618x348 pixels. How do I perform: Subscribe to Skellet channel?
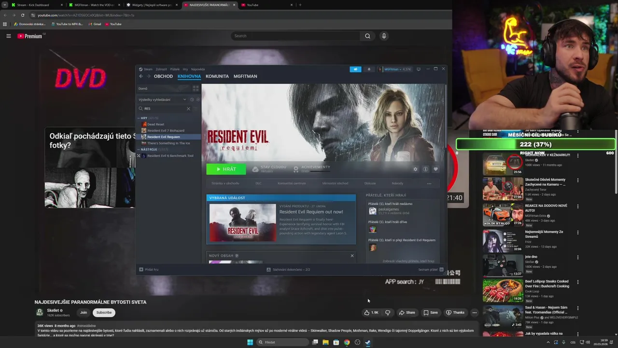(x=104, y=313)
